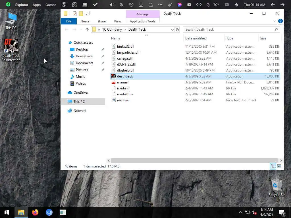291x218 pixels.
Task: Switch to Details view layout button
Action: (273, 166)
